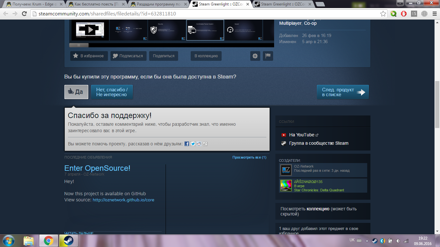The height and width of the screenshot is (247, 440).
Task: Open the Comfortable Packet System thumbnail
Action: point(205,30)
